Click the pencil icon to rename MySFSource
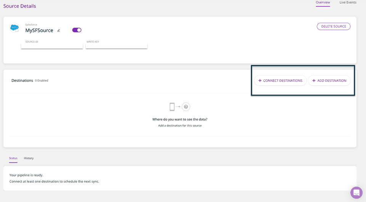 pyautogui.click(x=59, y=30)
